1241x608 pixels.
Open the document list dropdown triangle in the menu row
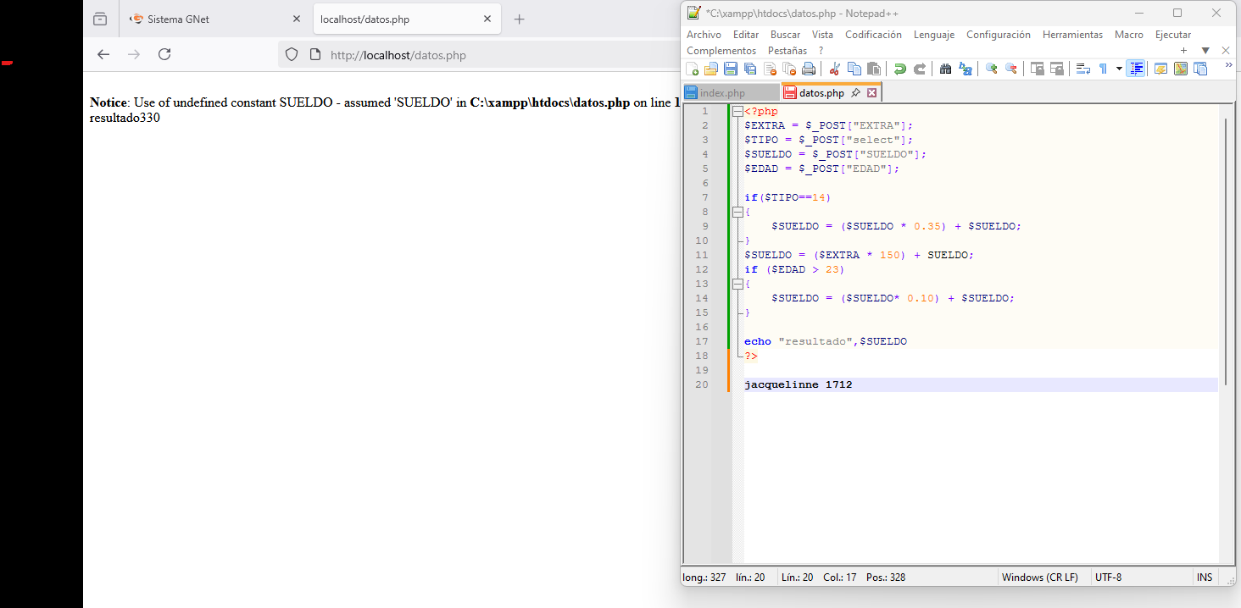point(1205,51)
